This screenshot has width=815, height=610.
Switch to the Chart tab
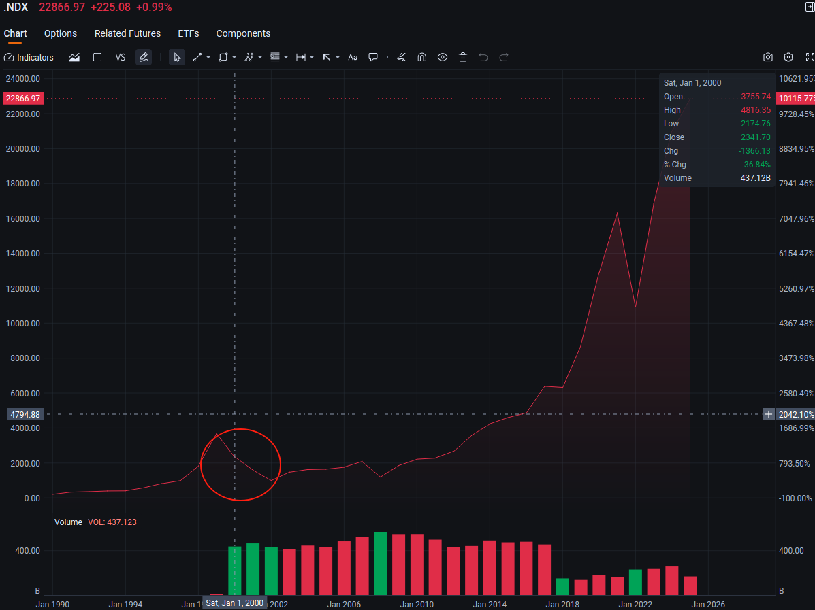(x=16, y=33)
